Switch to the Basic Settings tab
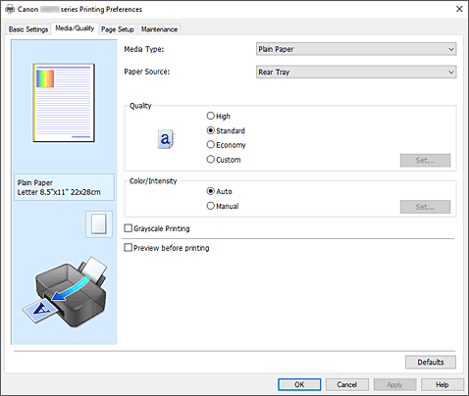This screenshot has width=469, height=396. pyautogui.click(x=28, y=29)
